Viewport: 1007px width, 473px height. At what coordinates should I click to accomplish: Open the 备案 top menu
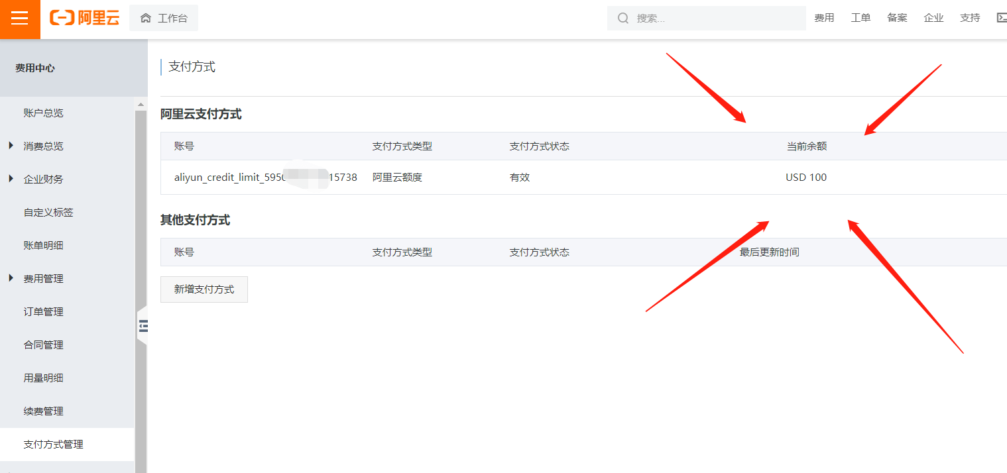pos(897,19)
